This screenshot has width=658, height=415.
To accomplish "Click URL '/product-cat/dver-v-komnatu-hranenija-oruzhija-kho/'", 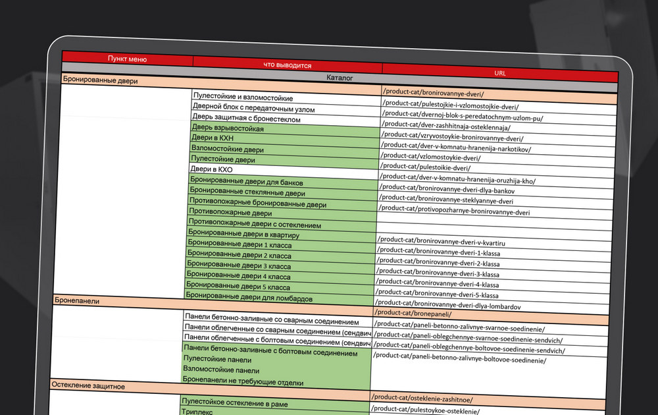I will pyautogui.click(x=457, y=179).
